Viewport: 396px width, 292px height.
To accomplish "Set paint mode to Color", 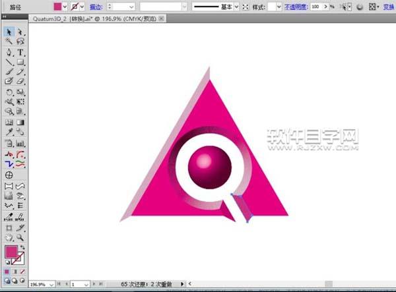I will [7, 272].
